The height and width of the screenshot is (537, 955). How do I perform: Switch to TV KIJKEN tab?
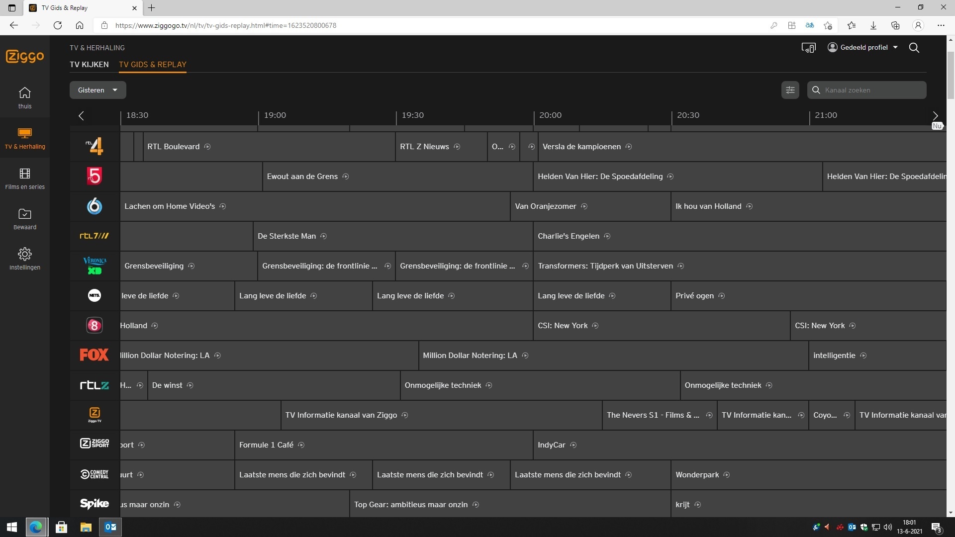[89, 65]
